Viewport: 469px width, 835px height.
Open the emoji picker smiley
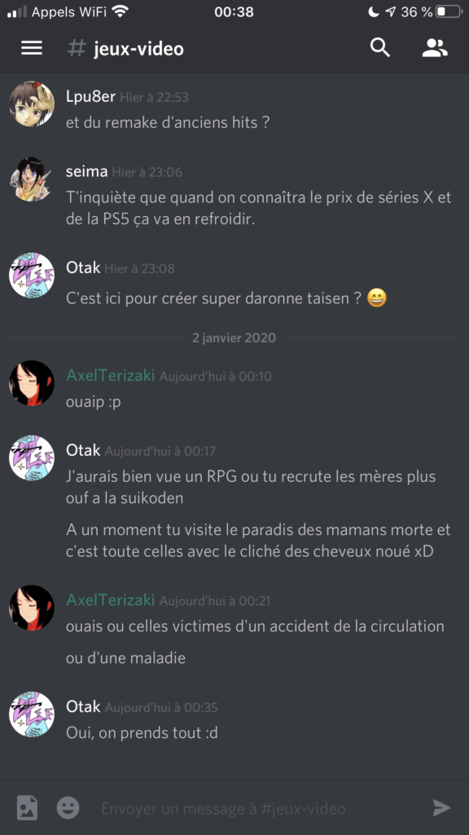click(x=68, y=808)
